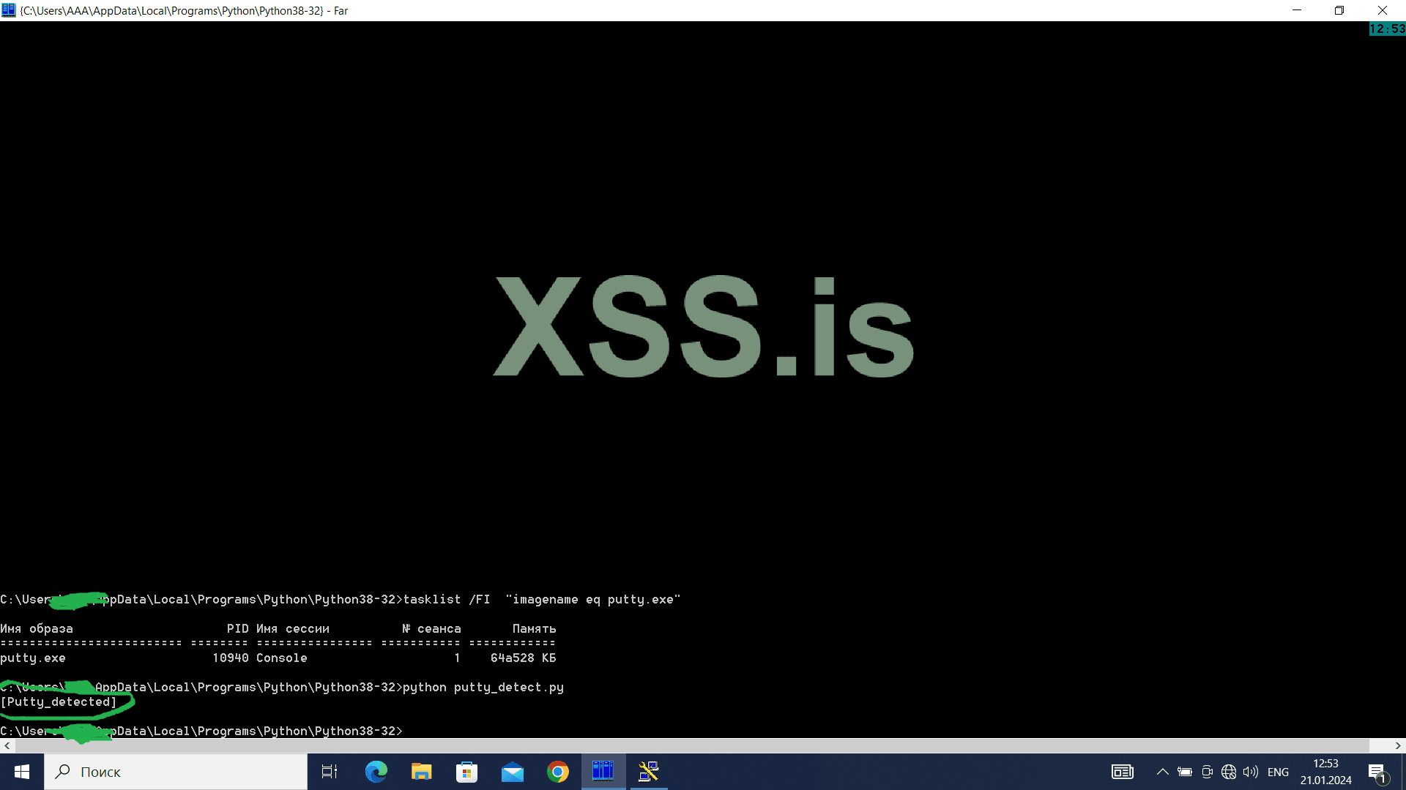
Task: Click the right arrow of the console scrollbar
Action: coord(1399,745)
